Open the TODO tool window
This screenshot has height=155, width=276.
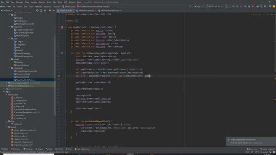click(5, 149)
